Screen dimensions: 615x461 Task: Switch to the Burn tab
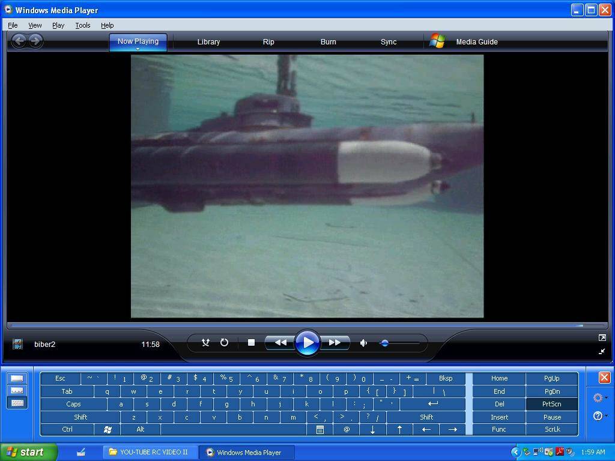[x=329, y=42]
